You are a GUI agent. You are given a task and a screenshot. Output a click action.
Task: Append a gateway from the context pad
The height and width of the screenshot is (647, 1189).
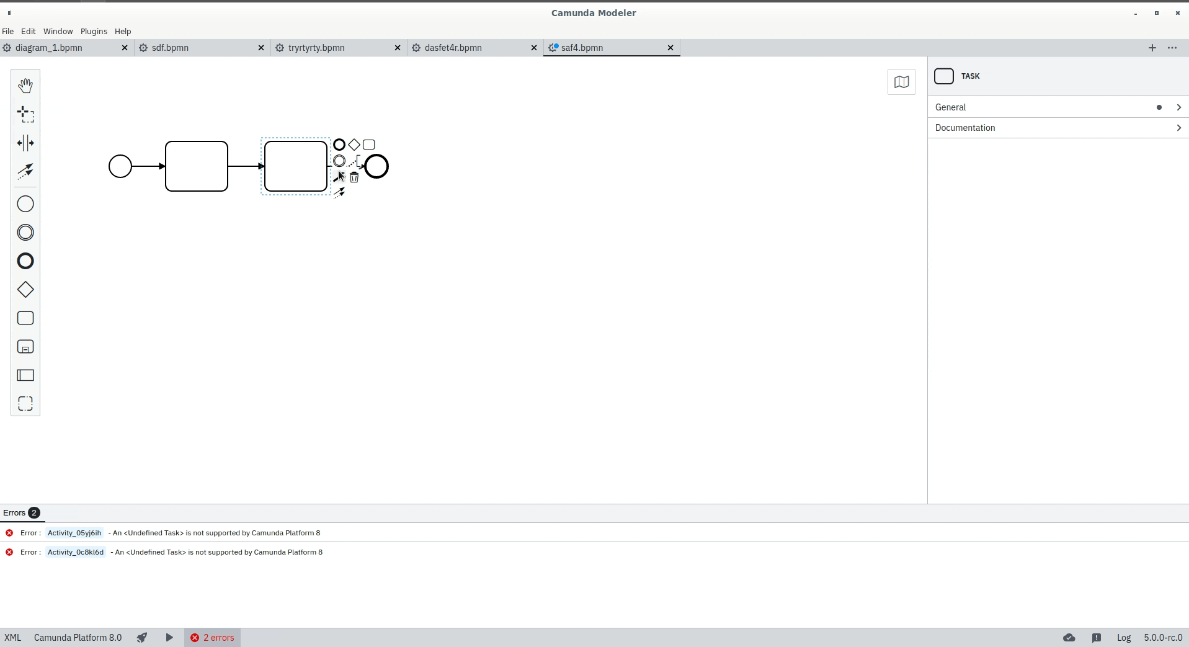point(354,145)
